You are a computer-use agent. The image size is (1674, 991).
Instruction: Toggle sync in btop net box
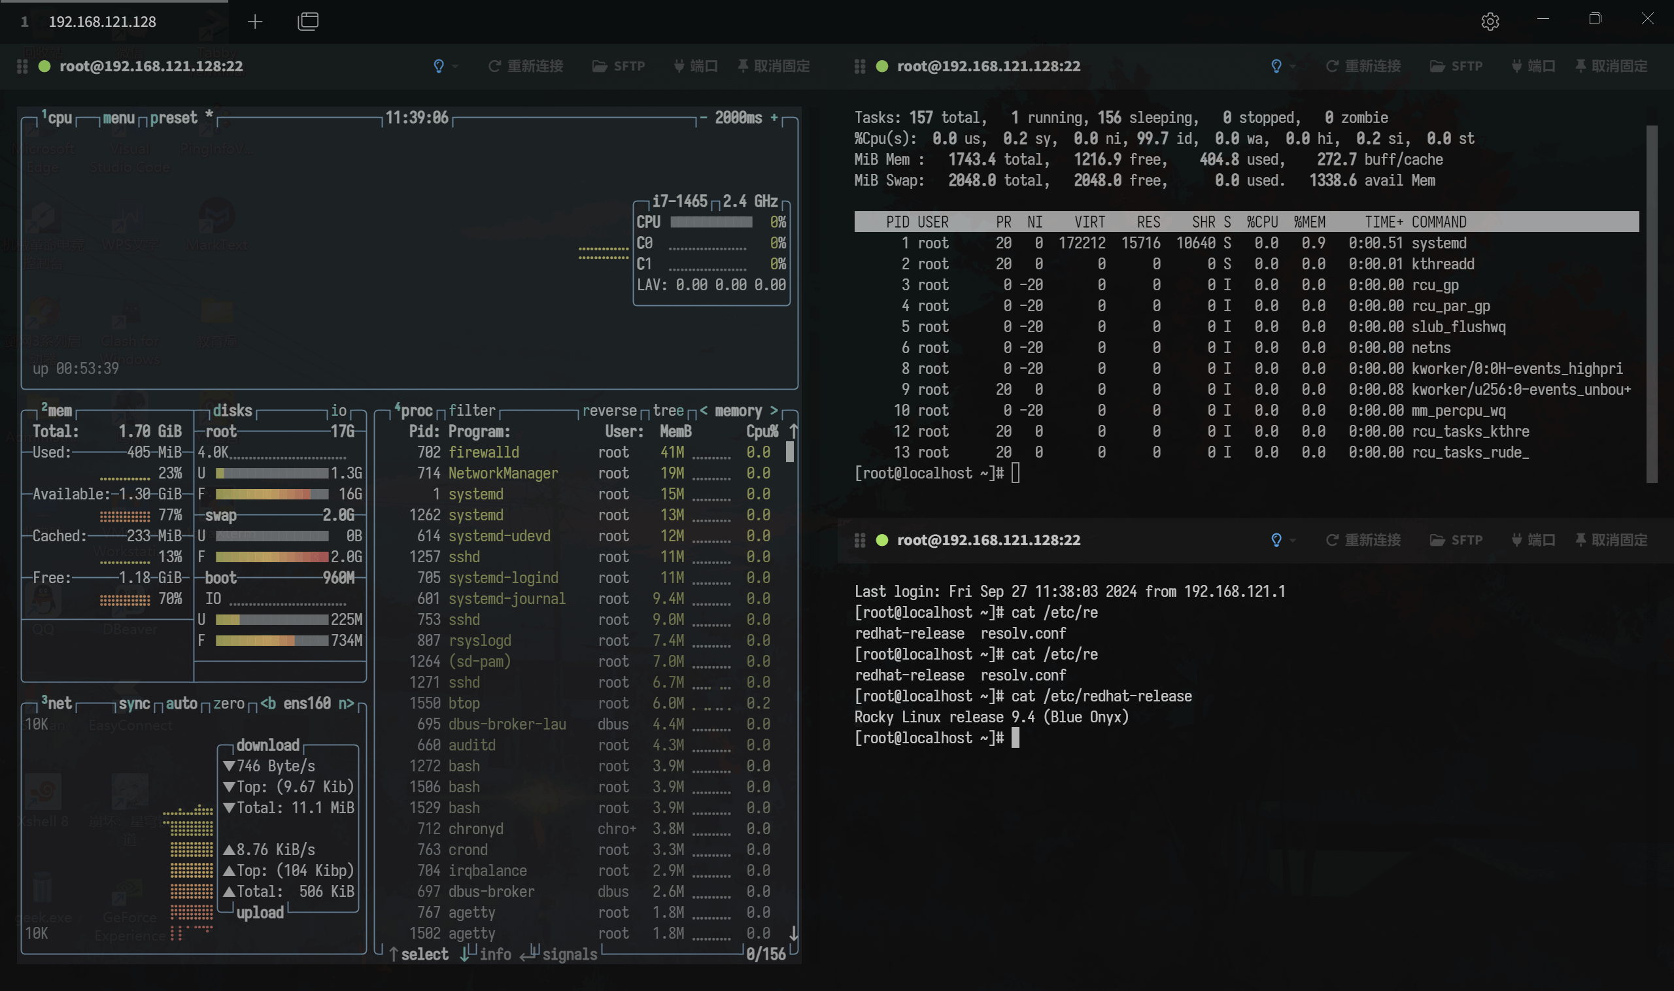pyautogui.click(x=134, y=703)
